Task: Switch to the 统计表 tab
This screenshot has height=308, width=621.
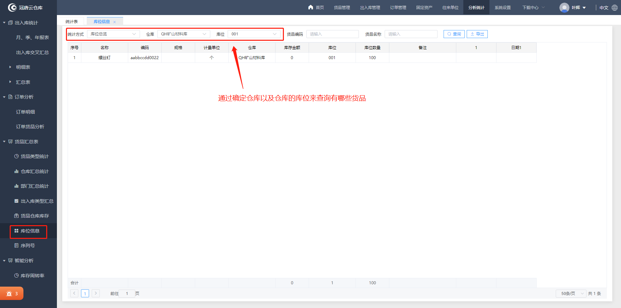Action: 72,21
